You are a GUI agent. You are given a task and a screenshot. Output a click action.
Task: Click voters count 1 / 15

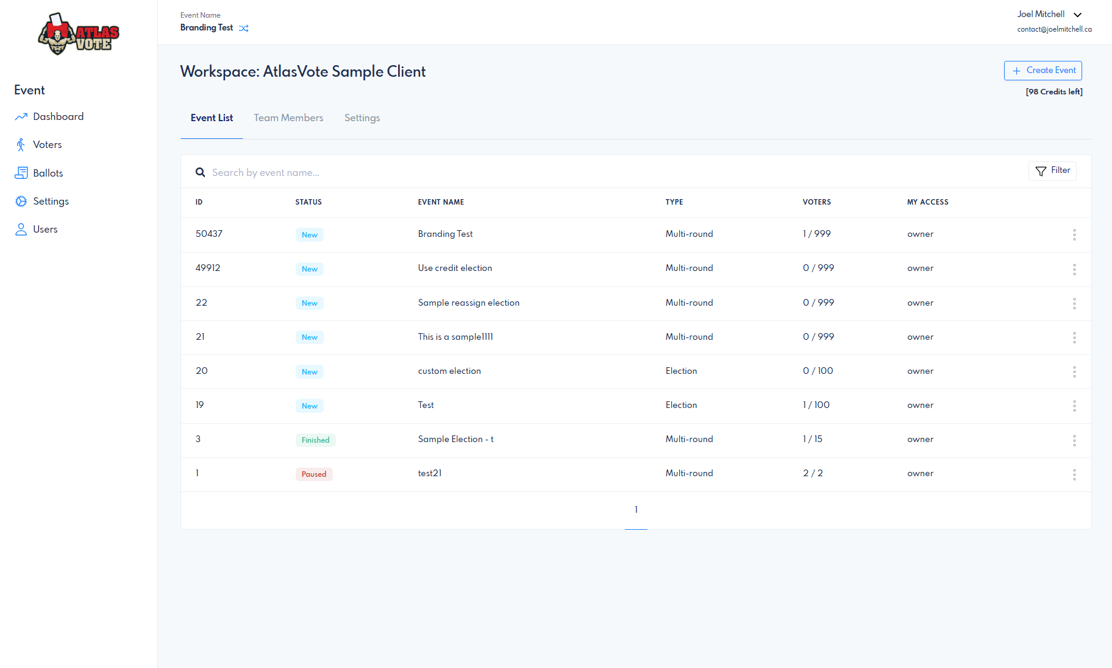tap(813, 439)
